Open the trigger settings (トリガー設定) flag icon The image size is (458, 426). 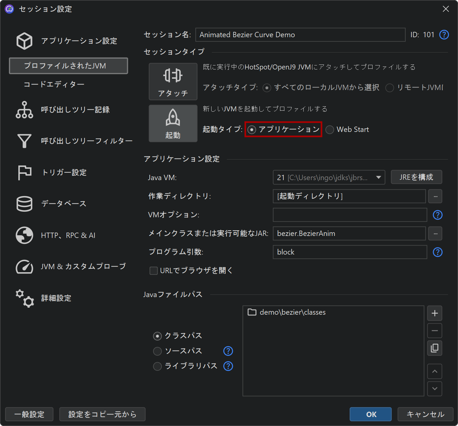point(24,172)
